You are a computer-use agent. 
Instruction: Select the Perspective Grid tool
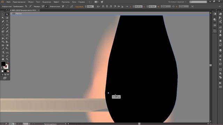(7, 42)
